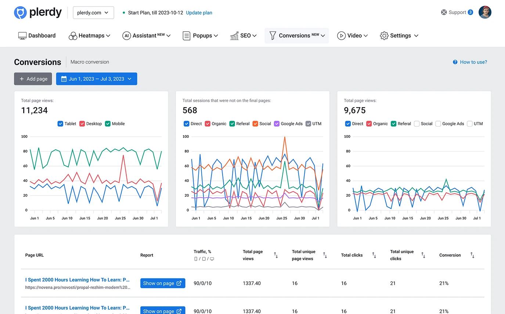Image resolution: width=505 pixels, height=314 pixels.
Task: Uncheck the Tablet checkbox in first chart
Action: pyautogui.click(x=61, y=124)
